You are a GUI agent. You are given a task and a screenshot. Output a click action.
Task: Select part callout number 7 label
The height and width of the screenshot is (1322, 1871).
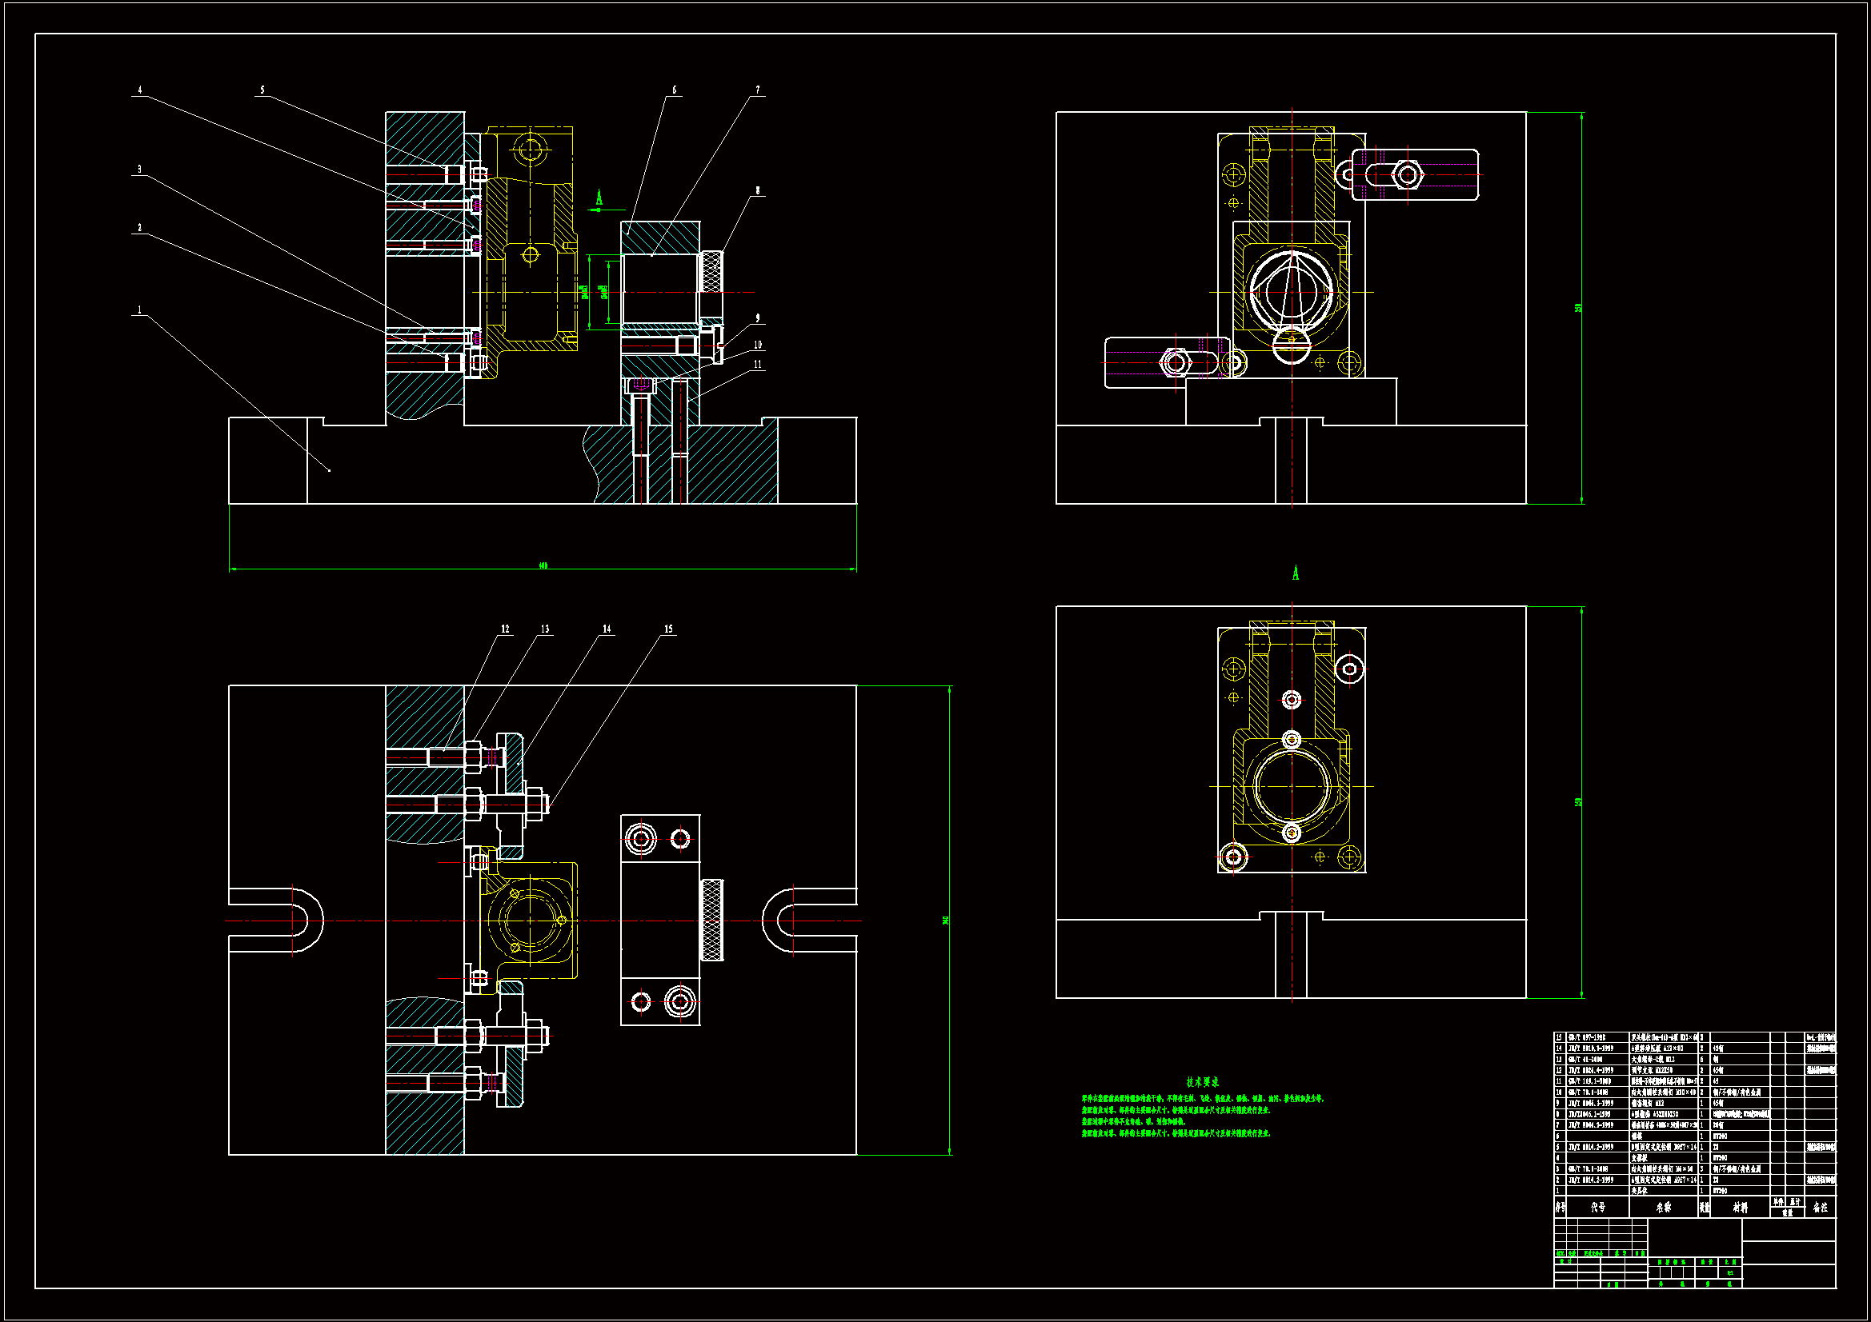(x=758, y=90)
